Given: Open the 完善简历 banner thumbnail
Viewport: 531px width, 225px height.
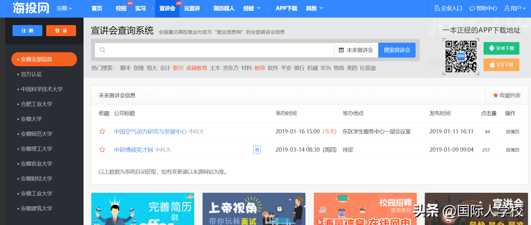Looking at the screenshot, I should click(x=143, y=209).
